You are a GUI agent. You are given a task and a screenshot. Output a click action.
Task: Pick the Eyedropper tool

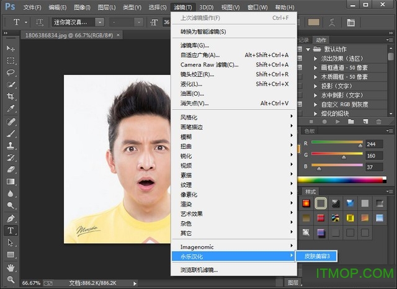(11, 109)
